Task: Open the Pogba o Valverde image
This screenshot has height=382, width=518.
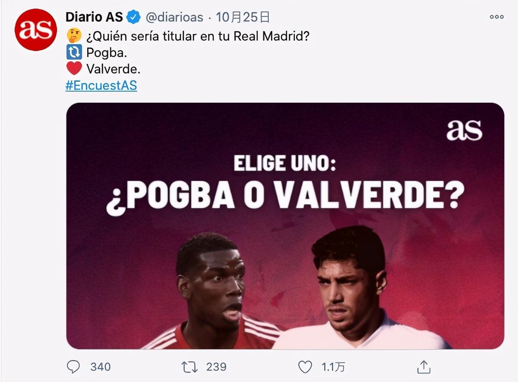Action: coord(285,226)
